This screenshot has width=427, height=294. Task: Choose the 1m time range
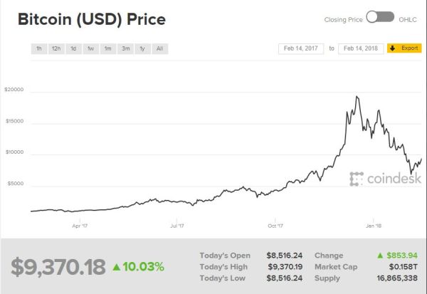(107, 48)
